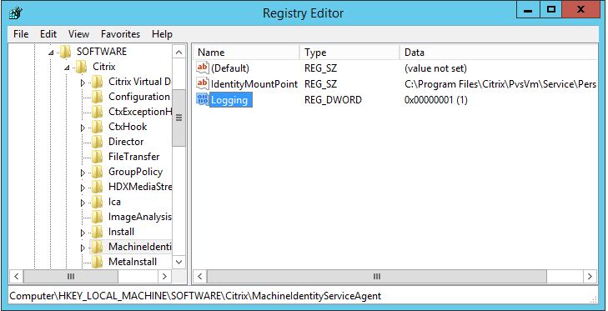Select the SOFTWARE key
The image size is (608, 311).
[x=102, y=52]
